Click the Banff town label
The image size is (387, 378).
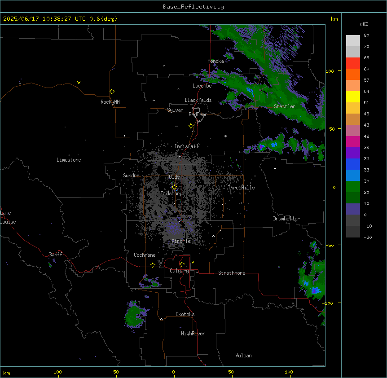(x=56, y=255)
